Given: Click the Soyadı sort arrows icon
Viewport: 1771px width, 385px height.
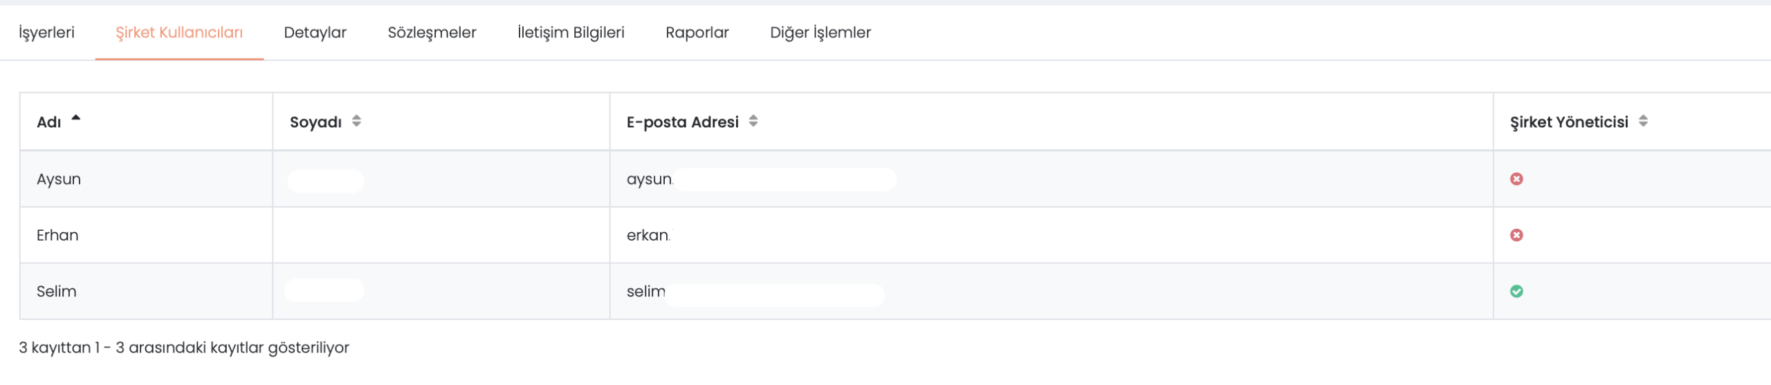Looking at the screenshot, I should [356, 121].
